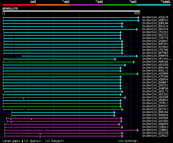
Task: Select the UniRef100_A4S684 label
Action: (155, 118)
